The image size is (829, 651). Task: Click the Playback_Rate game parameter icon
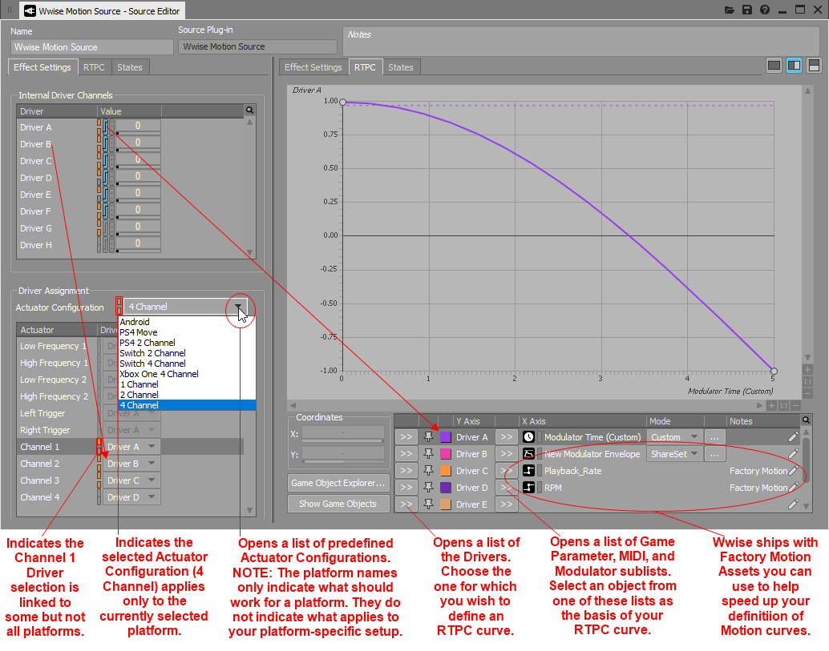(x=528, y=471)
